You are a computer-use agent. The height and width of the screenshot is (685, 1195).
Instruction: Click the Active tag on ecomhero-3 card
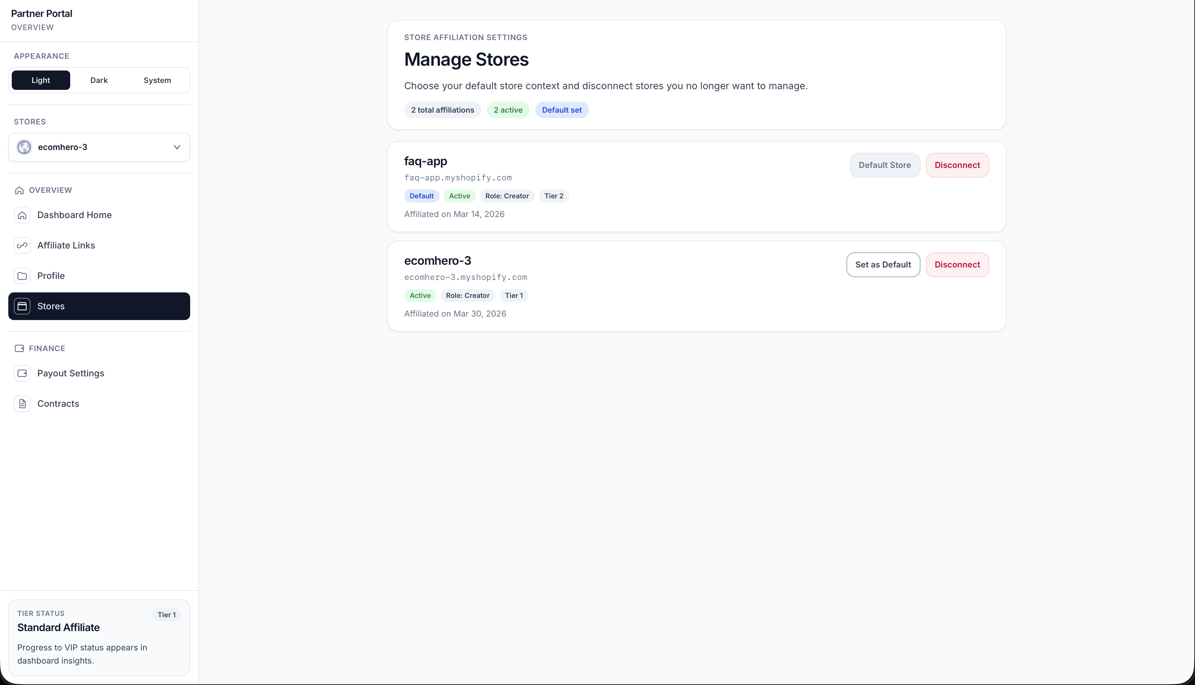click(420, 296)
